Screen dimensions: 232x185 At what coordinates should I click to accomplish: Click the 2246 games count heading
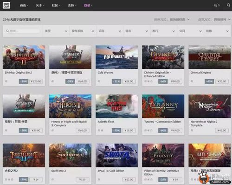point(22,19)
